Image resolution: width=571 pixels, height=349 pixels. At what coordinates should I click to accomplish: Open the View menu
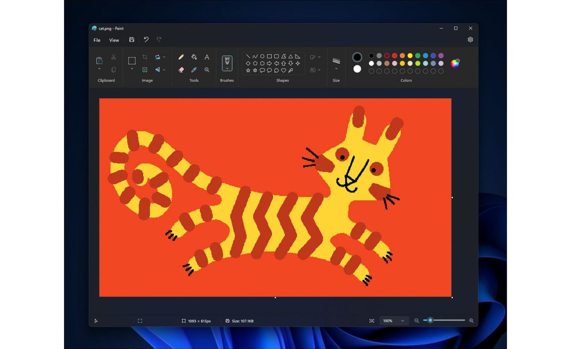[114, 40]
